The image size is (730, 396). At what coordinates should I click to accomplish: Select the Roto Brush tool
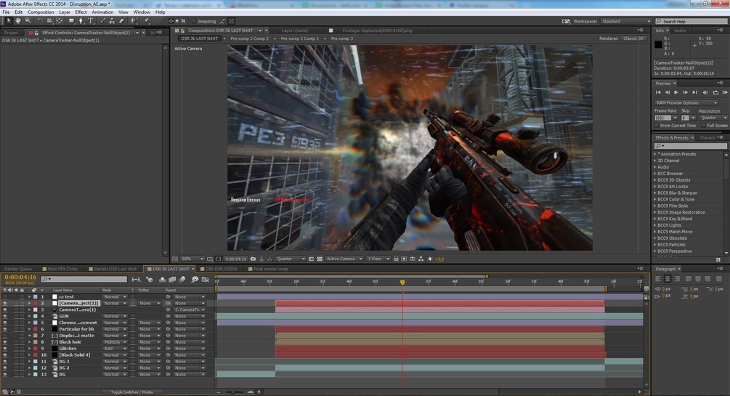pos(134,21)
